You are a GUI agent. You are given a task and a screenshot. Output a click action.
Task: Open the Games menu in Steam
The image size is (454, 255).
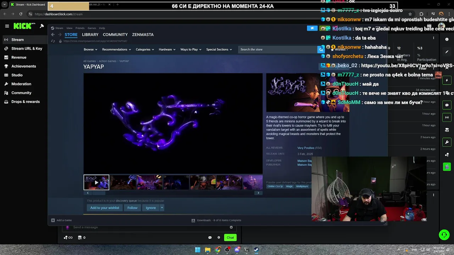coord(92,28)
